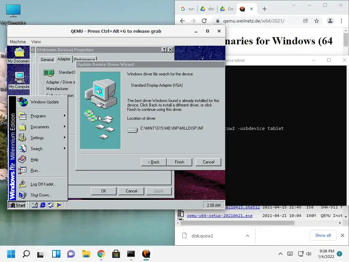The height and width of the screenshot is (262, 349).
Task: Click the address bar URL
Action: tap(254, 21)
